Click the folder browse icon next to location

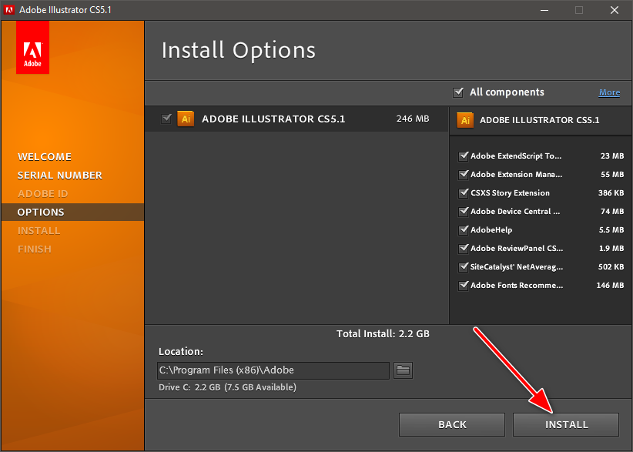(404, 370)
